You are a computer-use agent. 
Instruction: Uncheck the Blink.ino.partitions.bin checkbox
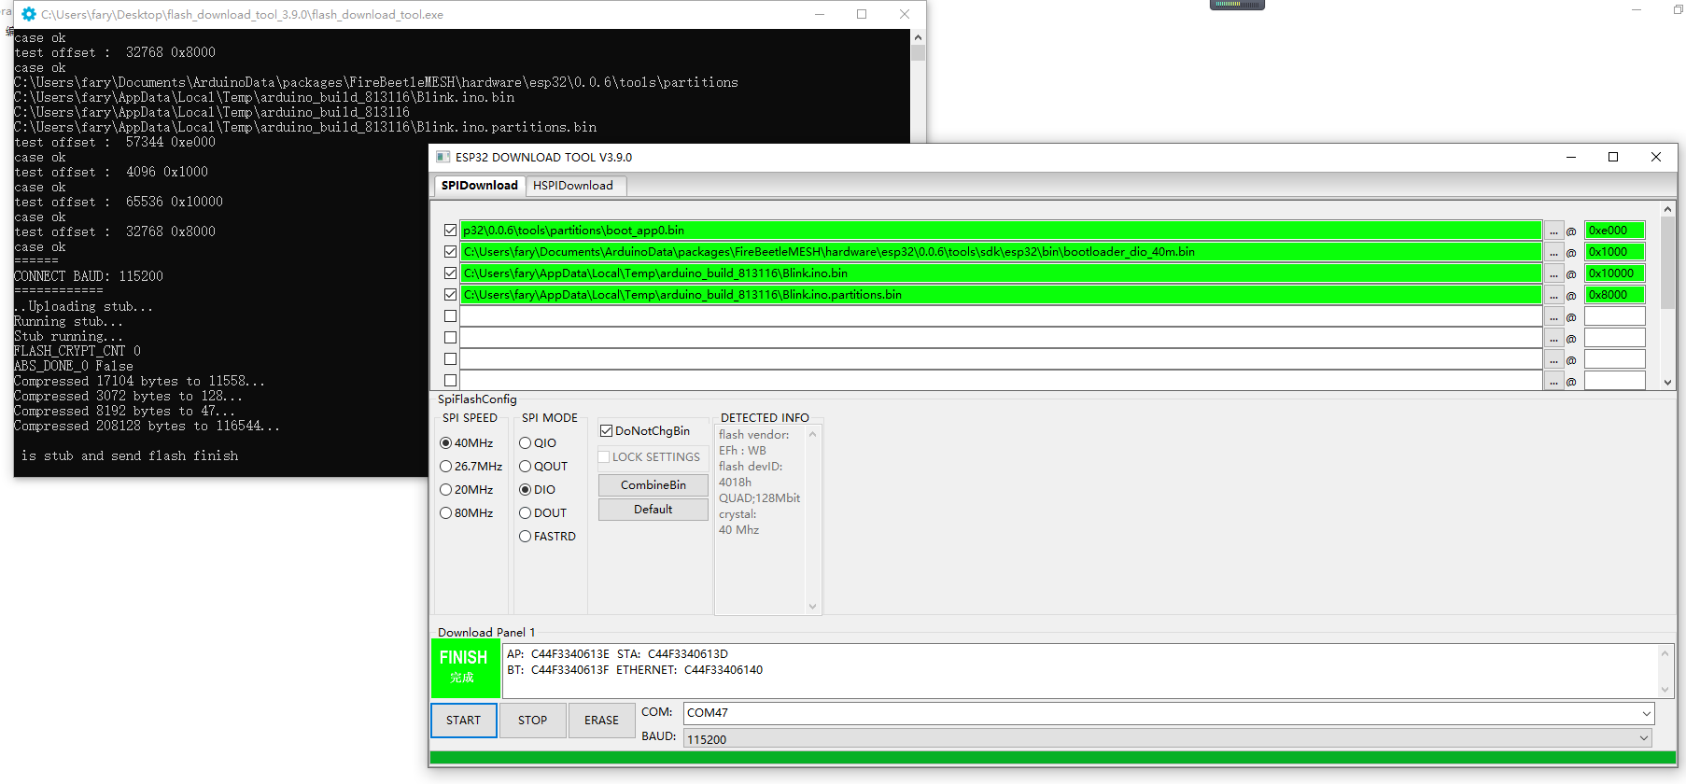point(451,295)
